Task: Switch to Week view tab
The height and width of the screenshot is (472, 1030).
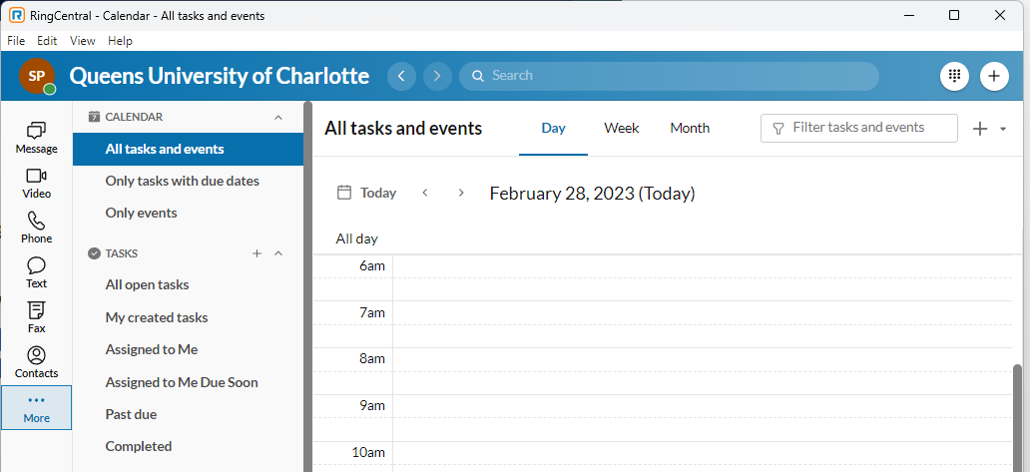Action: pyautogui.click(x=622, y=129)
